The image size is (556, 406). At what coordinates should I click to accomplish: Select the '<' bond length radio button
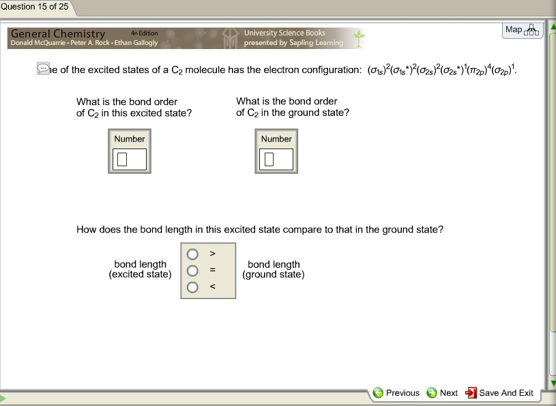(192, 287)
